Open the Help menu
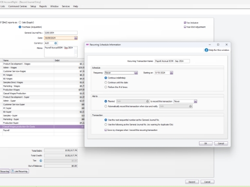This screenshot has width=250, height=187. 76,6
